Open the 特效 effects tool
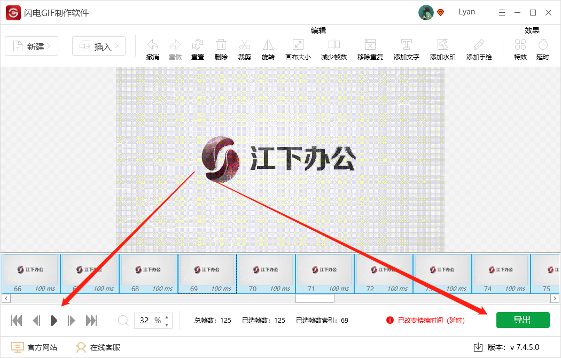Image resolution: width=561 pixels, height=358 pixels. click(520, 45)
